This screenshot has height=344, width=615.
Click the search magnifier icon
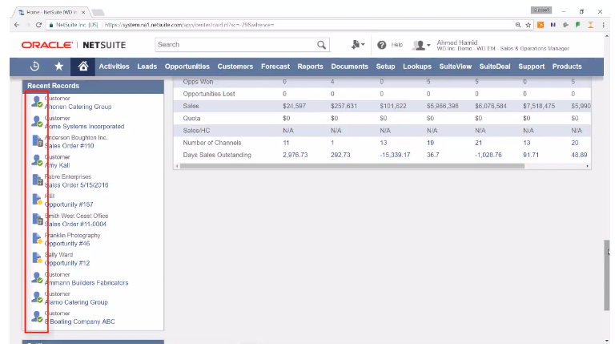(321, 45)
